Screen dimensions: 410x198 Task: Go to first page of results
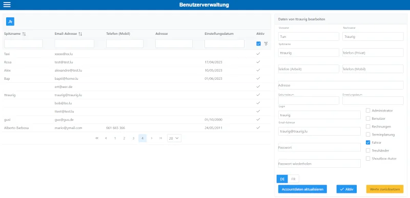click(x=97, y=138)
